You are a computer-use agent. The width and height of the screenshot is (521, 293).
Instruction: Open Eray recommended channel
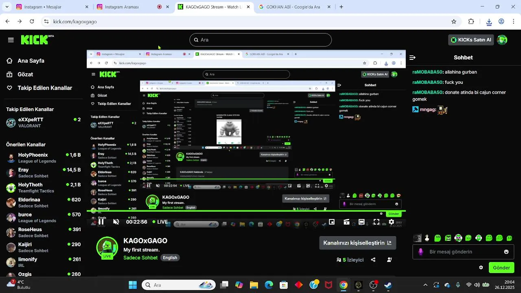pos(43,173)
